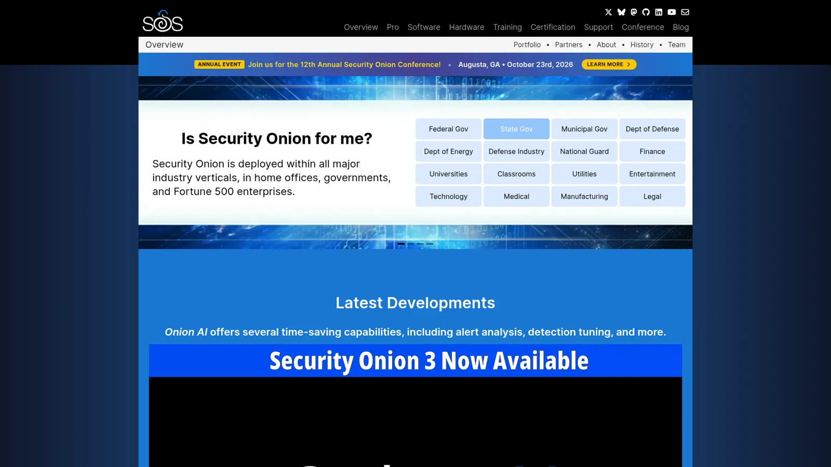This screenshot has height=467, width=831.
Task: Select the highlighted State Gov tile
Action: pos(516,129)
